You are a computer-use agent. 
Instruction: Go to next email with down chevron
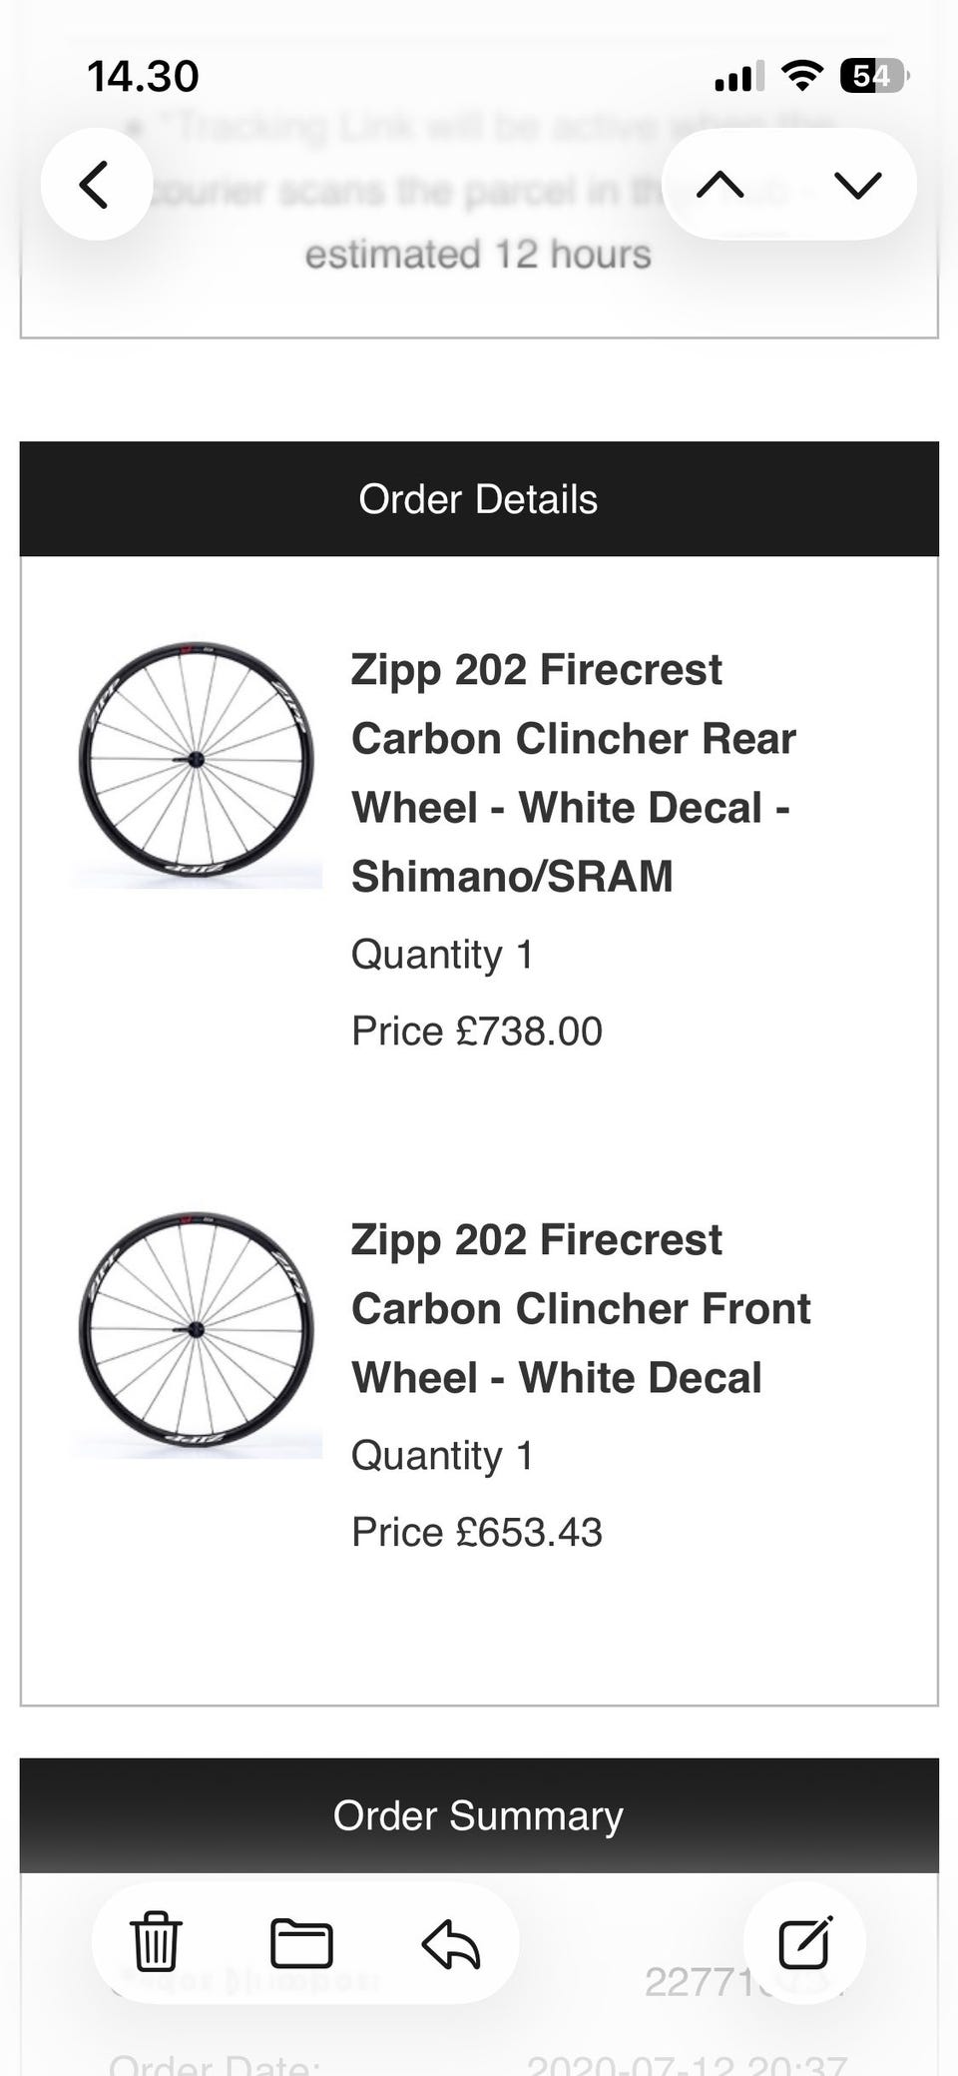tap(857, 185)
